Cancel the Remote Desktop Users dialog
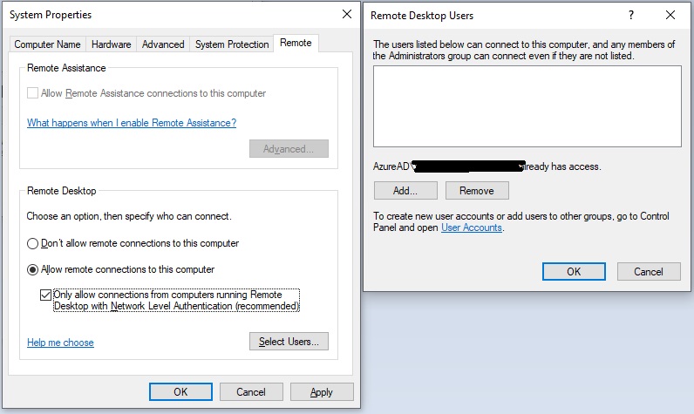The width and height of the screenshot is (694, 414). click(649, 272)
